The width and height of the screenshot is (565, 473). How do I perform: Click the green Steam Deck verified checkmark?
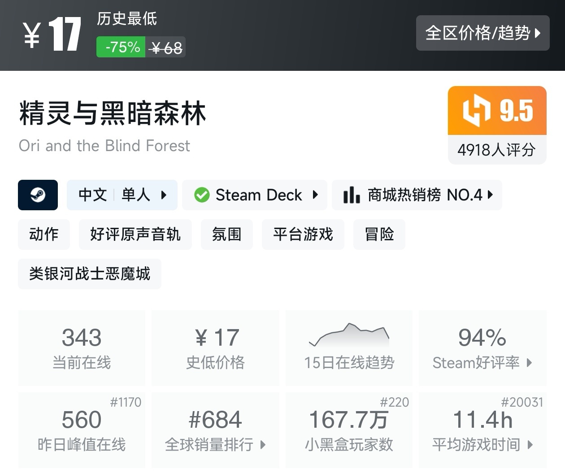202,195
